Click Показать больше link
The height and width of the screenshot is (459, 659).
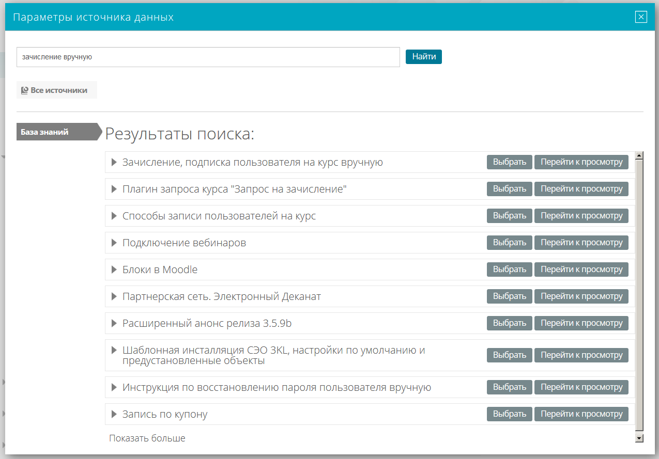[147, 438]
